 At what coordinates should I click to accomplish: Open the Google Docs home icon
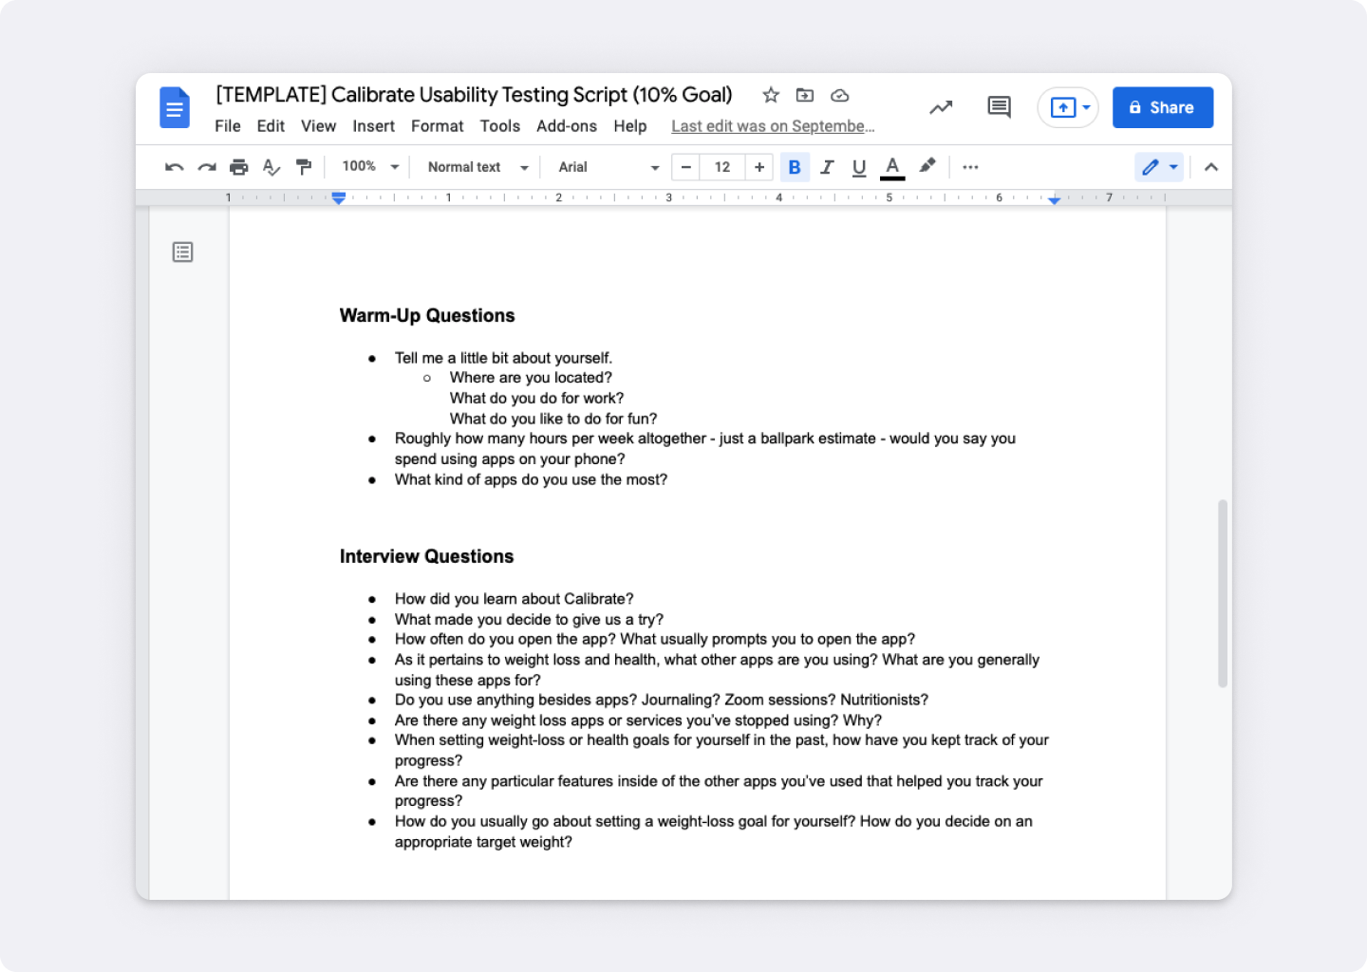[175, 108]
